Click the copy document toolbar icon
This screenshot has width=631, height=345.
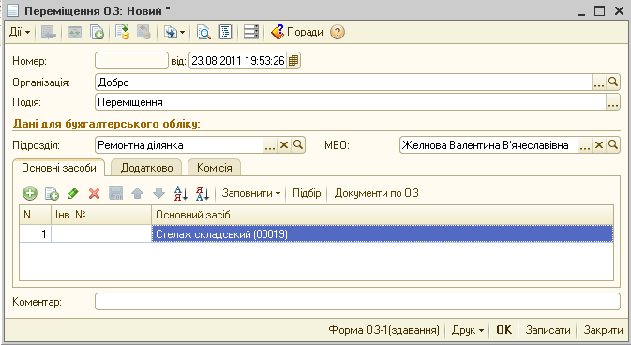pos(97,32)
